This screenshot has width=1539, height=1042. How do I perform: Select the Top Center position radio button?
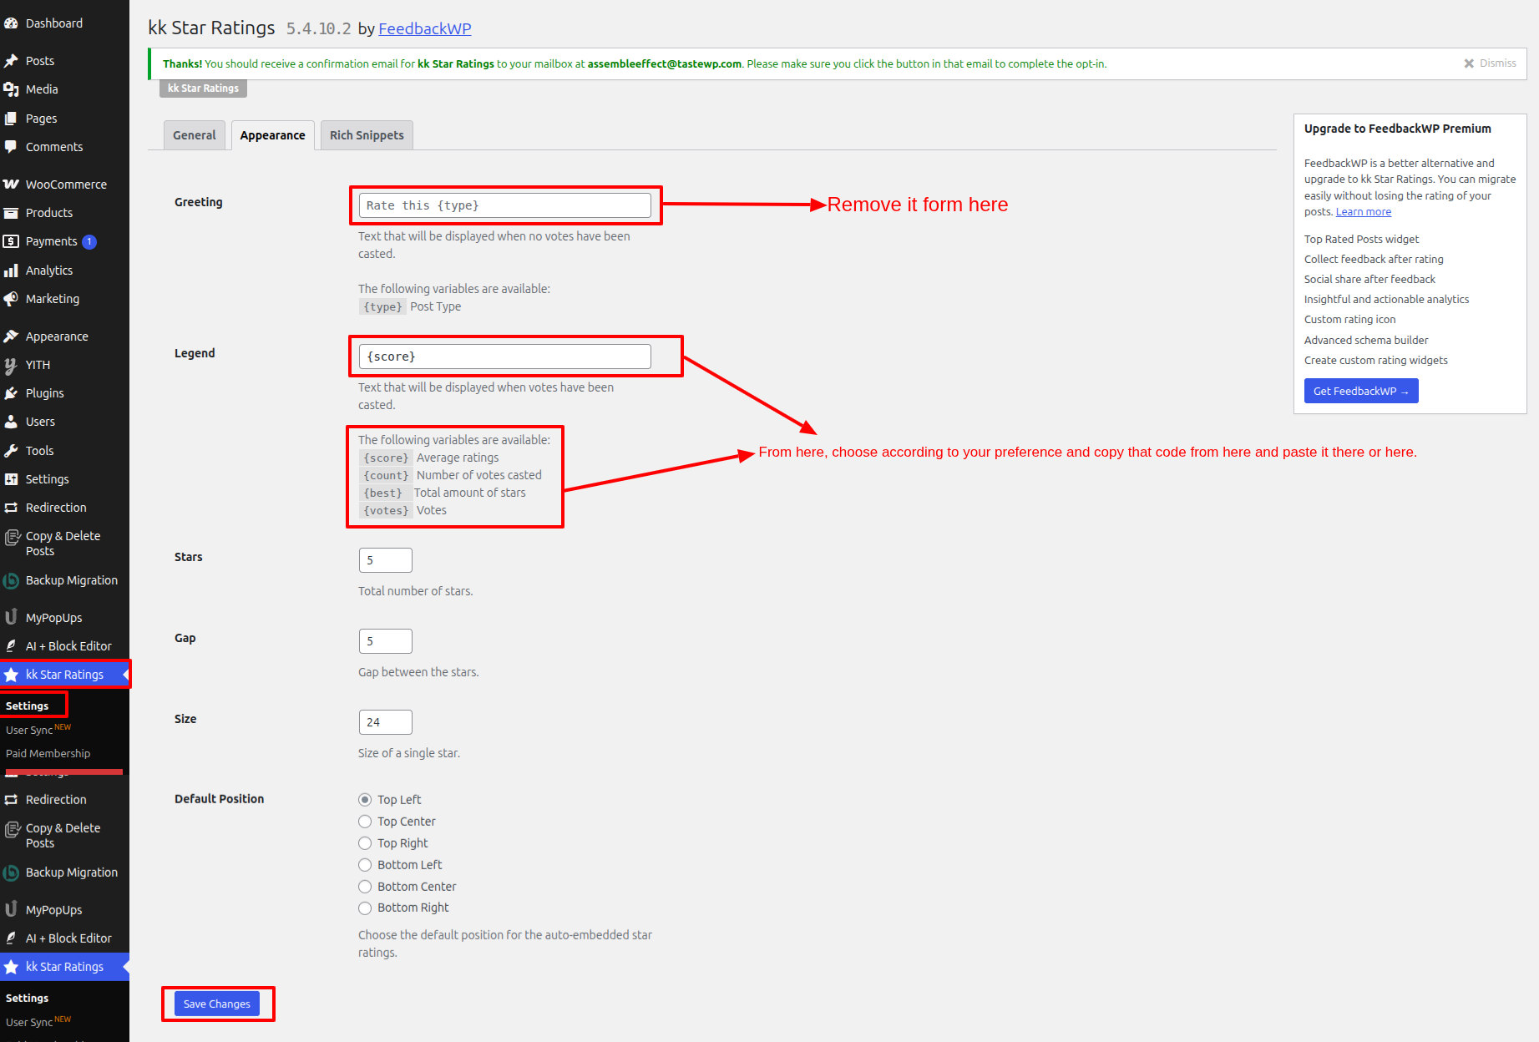(x=365, y=822)
